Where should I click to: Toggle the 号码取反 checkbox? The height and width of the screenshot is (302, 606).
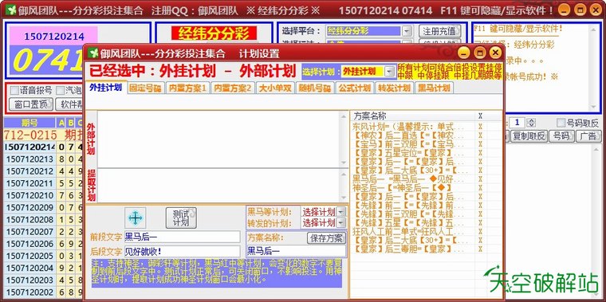click(561, 124)
